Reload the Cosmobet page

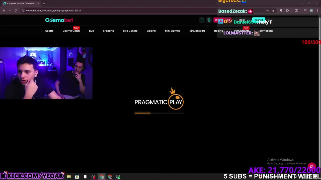coord(16,10)
